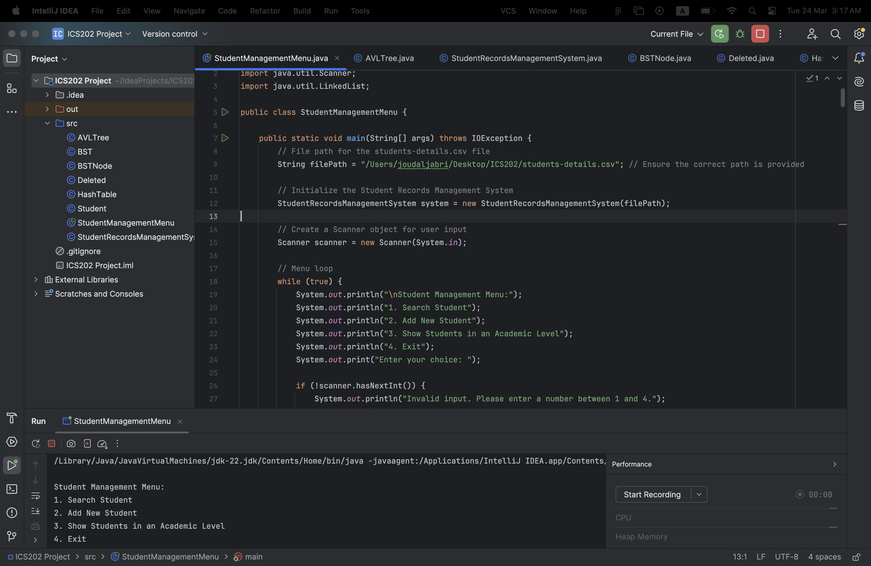Expand External Libraries node
Image resolution: width=871 pixels, height=566 pixels.
coord(36,280)
